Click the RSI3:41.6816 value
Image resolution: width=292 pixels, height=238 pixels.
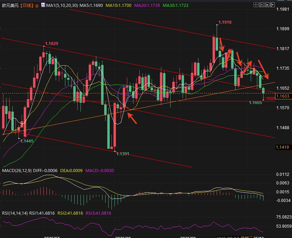coord(98,213)
